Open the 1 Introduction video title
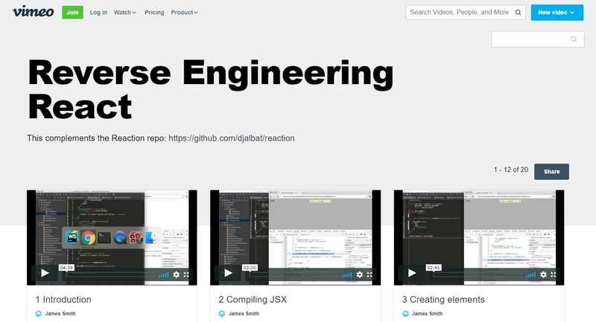 point(63,300)
